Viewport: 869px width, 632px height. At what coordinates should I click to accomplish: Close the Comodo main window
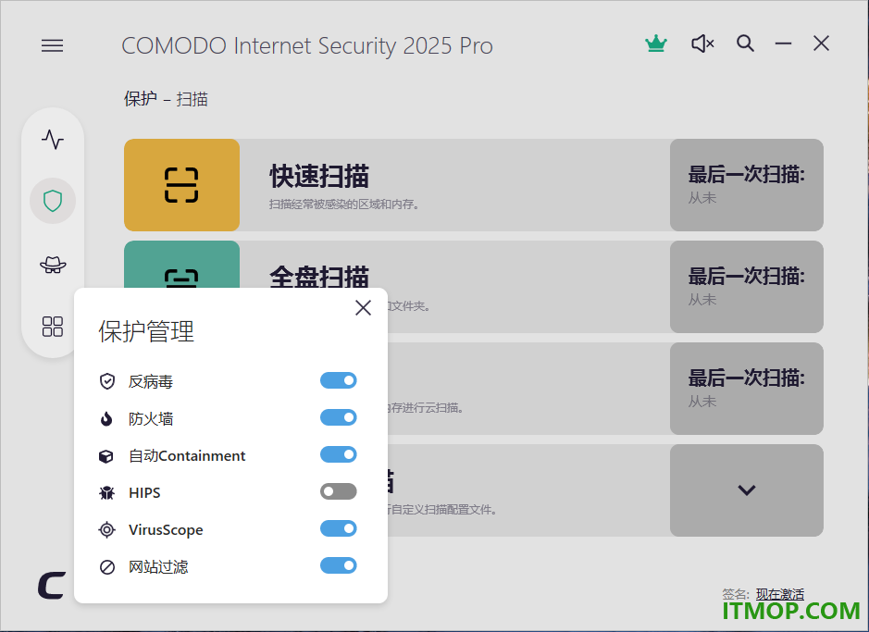pyautogui.click(x=821, y=43)
